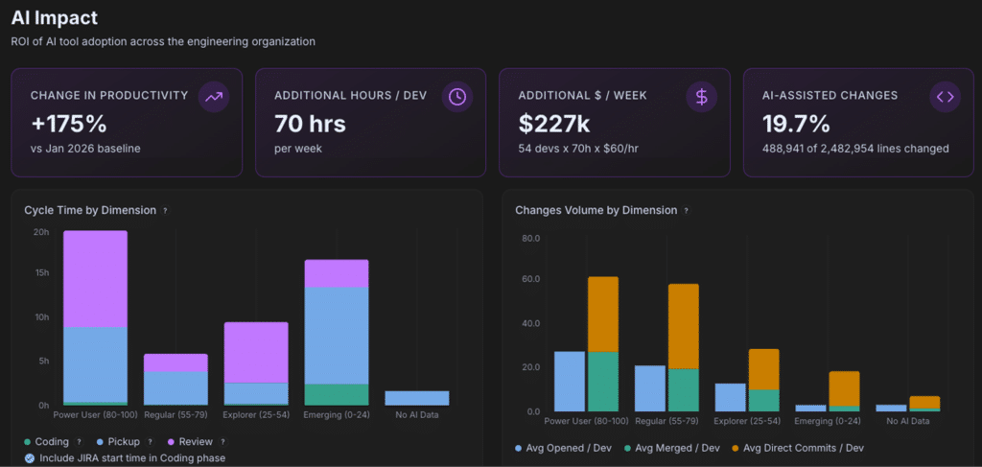Click '$227k' value text

tap(554, 124)
